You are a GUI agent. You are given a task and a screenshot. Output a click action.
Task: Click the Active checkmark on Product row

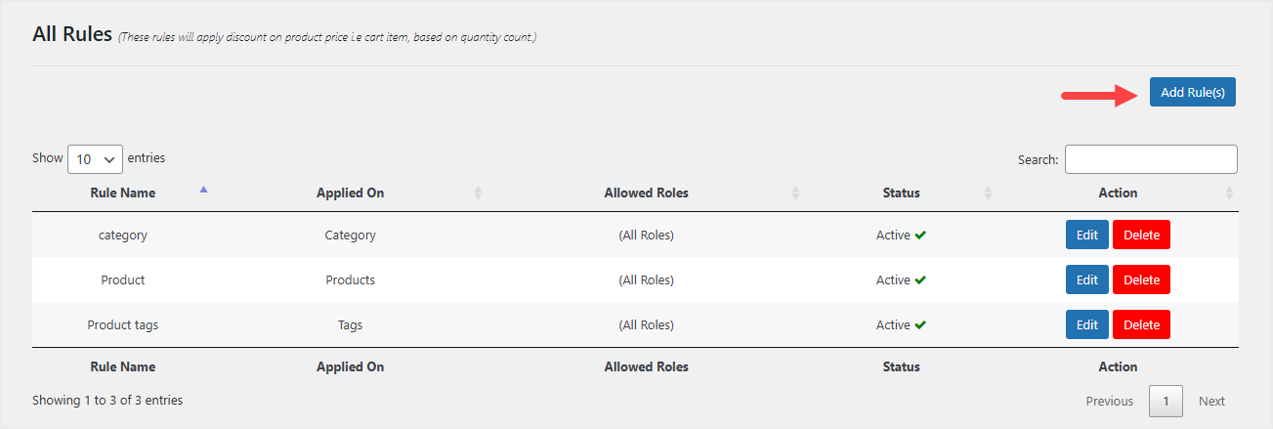click(920, 280)
